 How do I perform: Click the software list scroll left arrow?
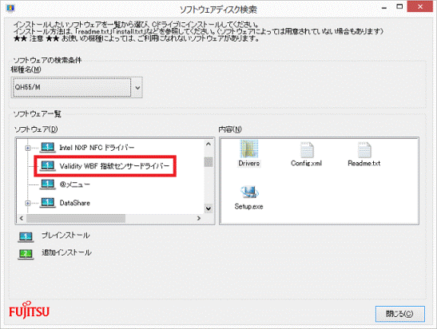pyautogui.click(x=22, y=218)
